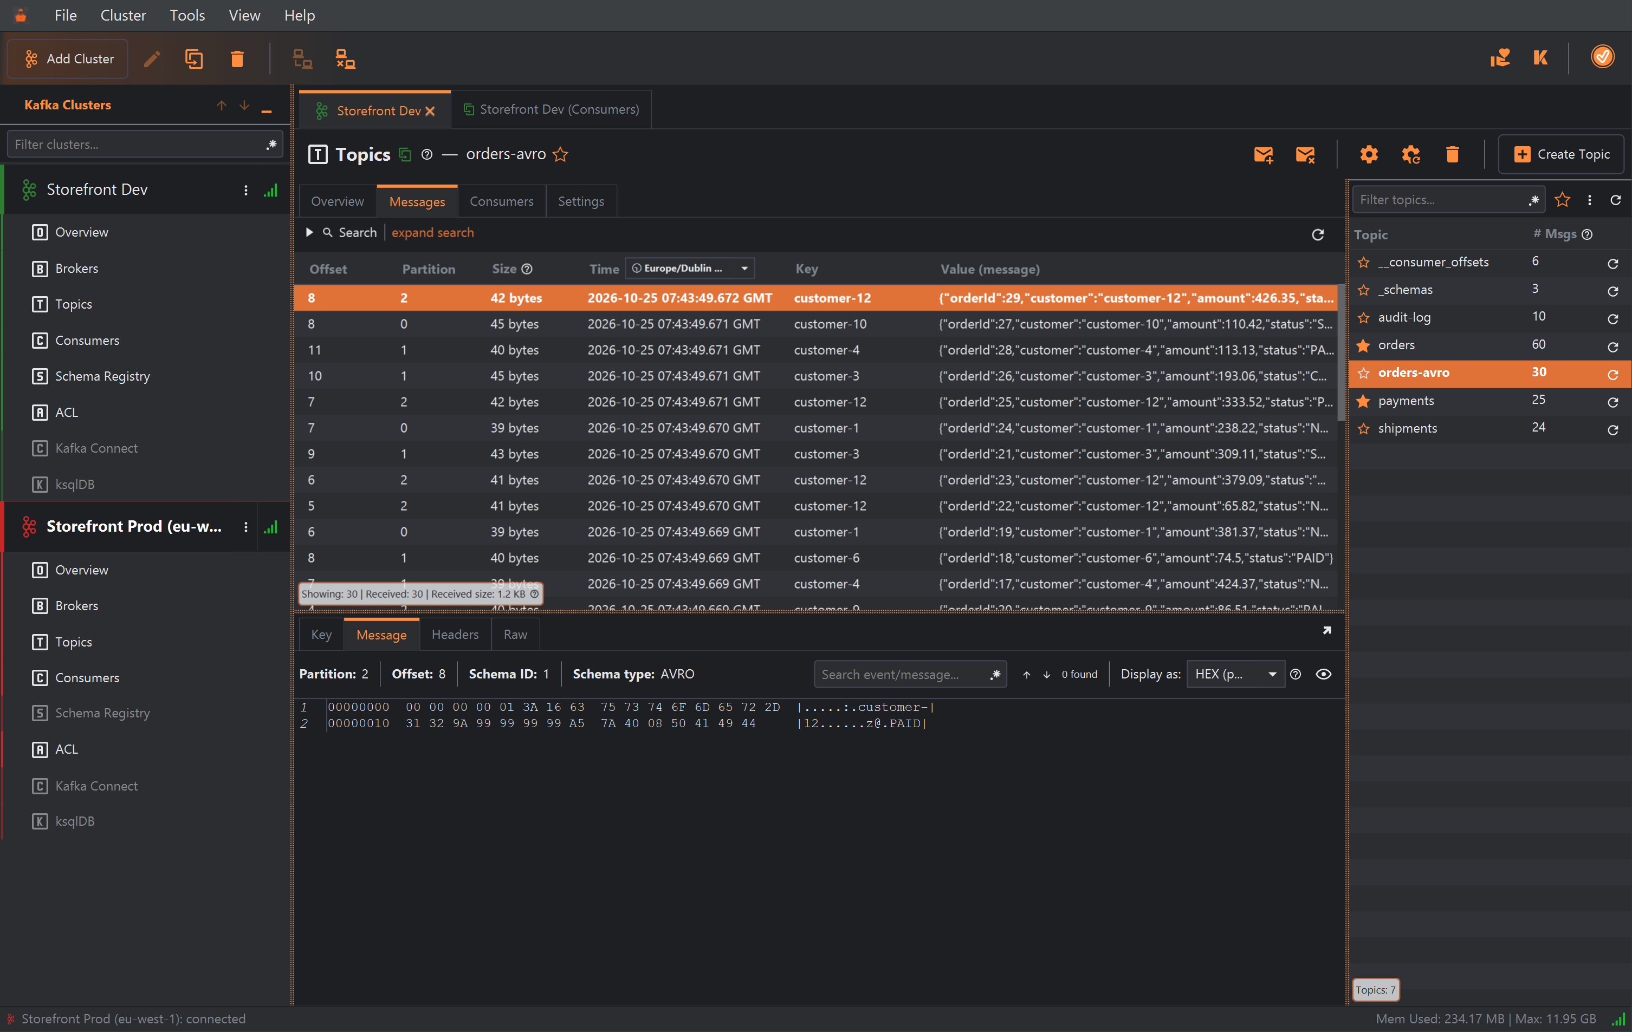The image size is (1632, 1032).
Task: Switch to the Consumers tab of topic
Action: (502, 202)
